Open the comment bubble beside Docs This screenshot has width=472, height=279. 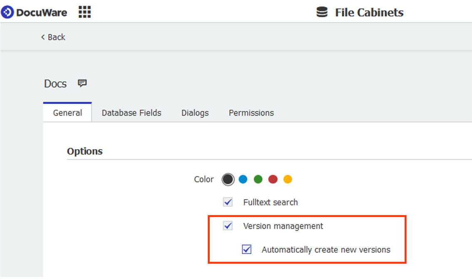pyautogui.click(x=82, y=83)
